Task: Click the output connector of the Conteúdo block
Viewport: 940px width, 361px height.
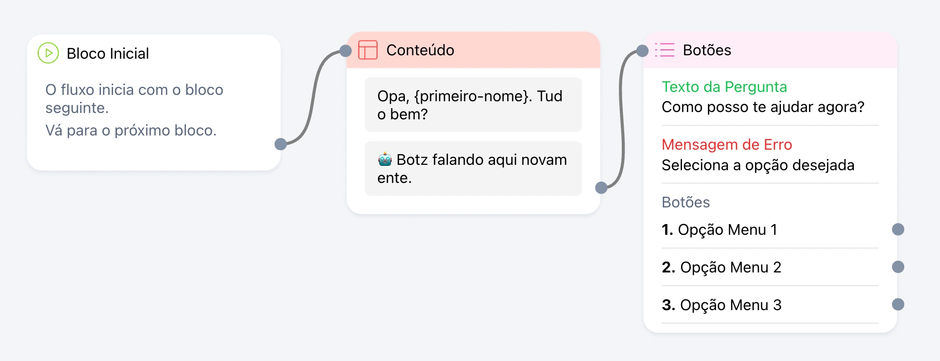Action: click(x=601, y=187)
